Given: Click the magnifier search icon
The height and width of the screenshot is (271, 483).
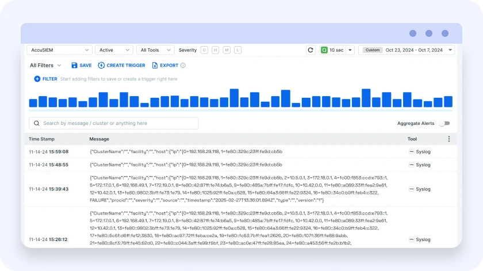Looking at the screenshot, I should (x=37, y=123).
